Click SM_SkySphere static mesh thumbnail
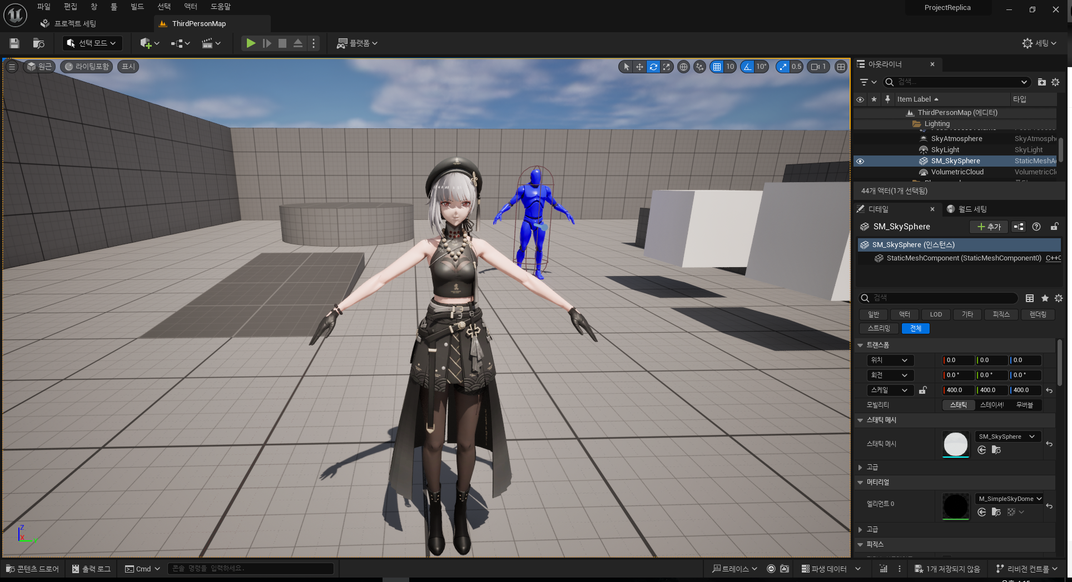This screenshot has height=582, width=1072. [956, 444]
